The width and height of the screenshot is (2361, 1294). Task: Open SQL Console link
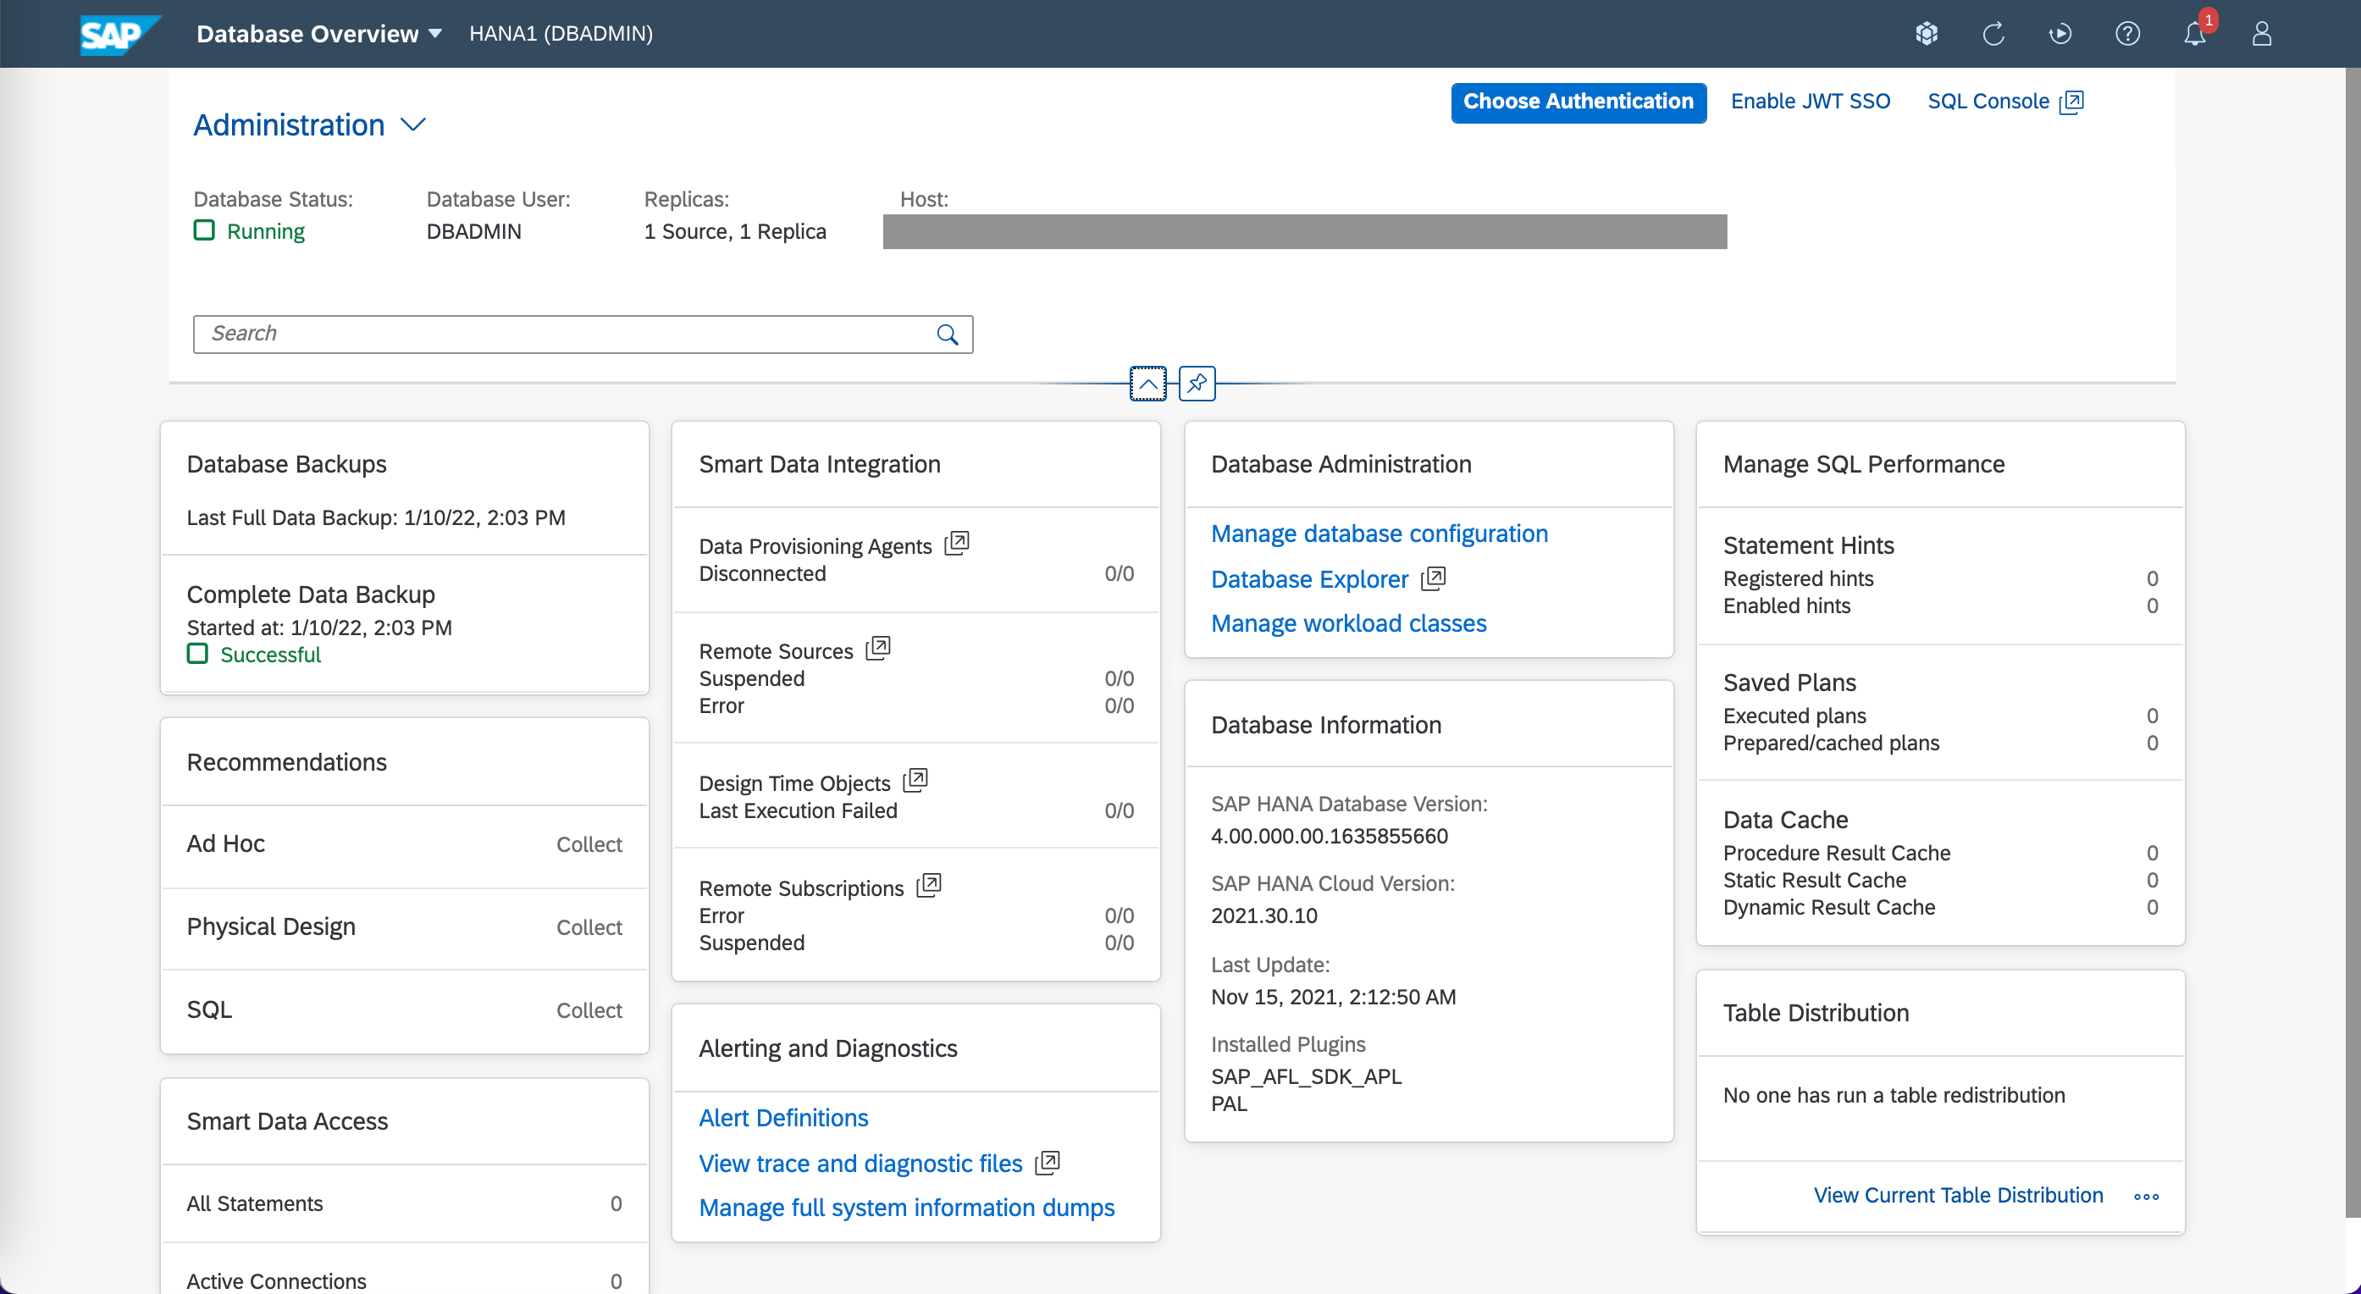click(1988, 102)
